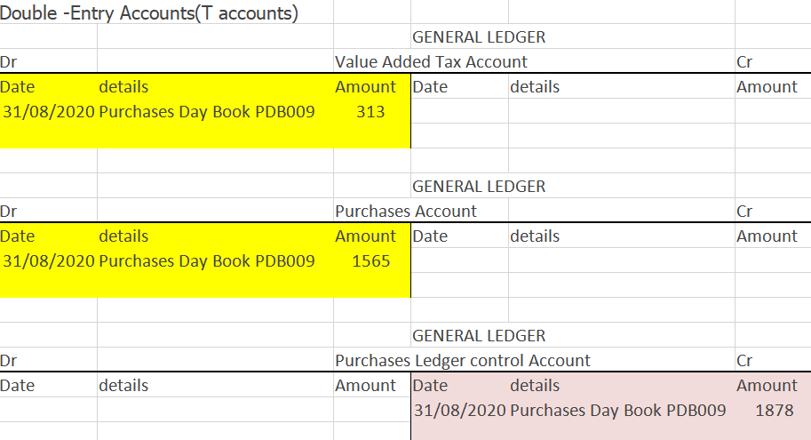811x440 pixels.
Task: Select the Purchases Account heading cell
Action: pos(406,212)
